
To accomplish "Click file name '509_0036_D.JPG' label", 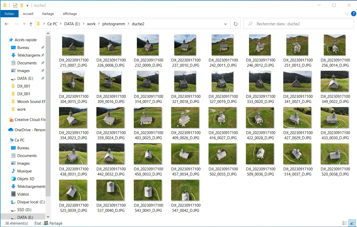I will pyautogui.click(x=261, y=174).
